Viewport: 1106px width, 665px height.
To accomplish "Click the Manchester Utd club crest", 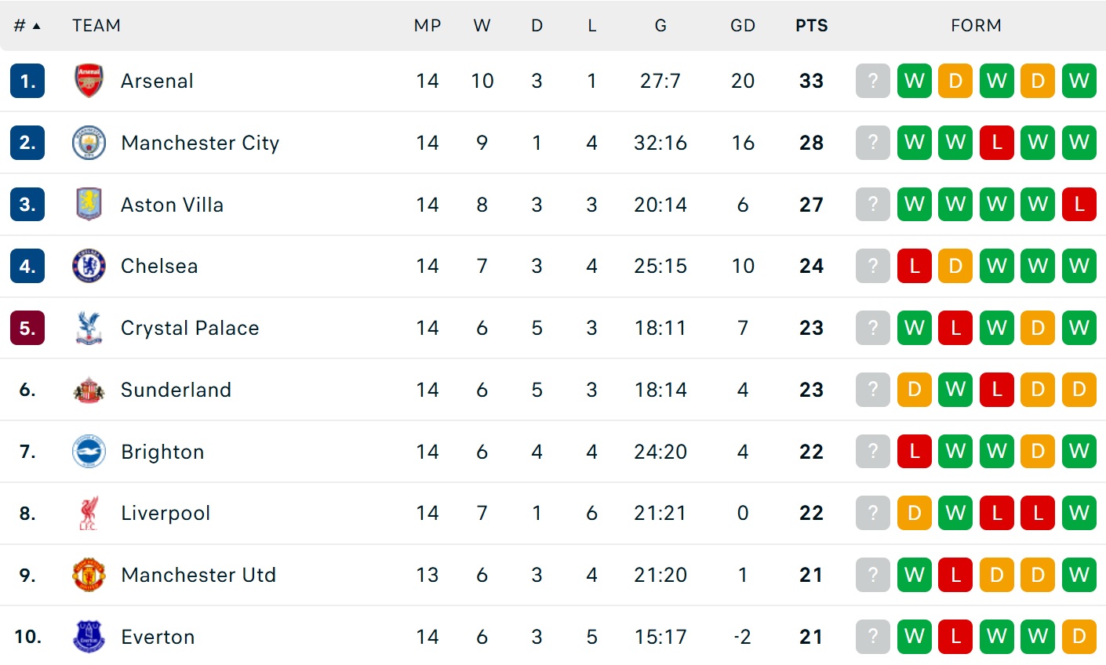I will click(x=89, y=575).
